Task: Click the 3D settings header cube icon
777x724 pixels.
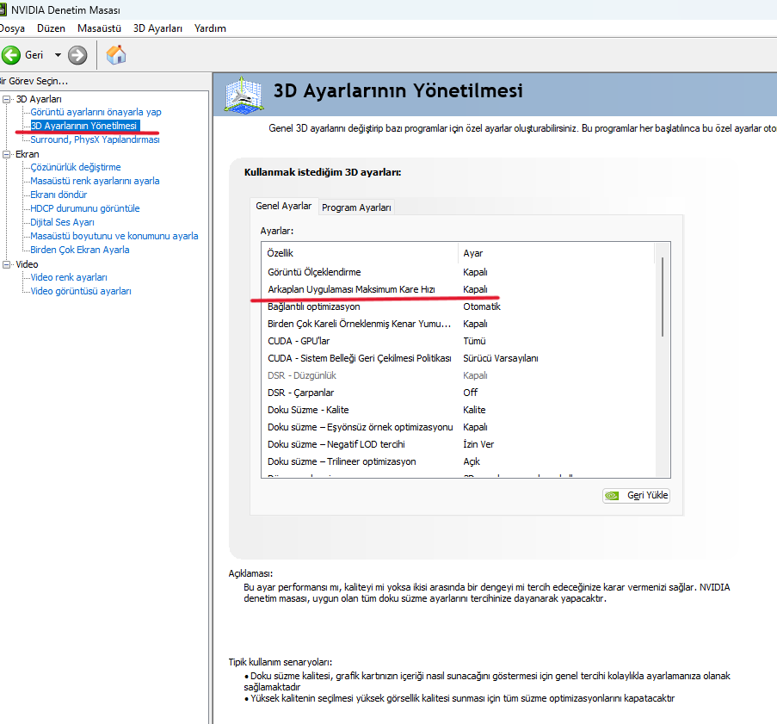Action: point(243,94)
